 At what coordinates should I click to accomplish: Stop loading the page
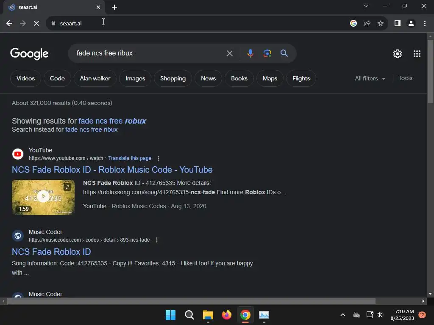pyautogui.click(x=36, y=24)
